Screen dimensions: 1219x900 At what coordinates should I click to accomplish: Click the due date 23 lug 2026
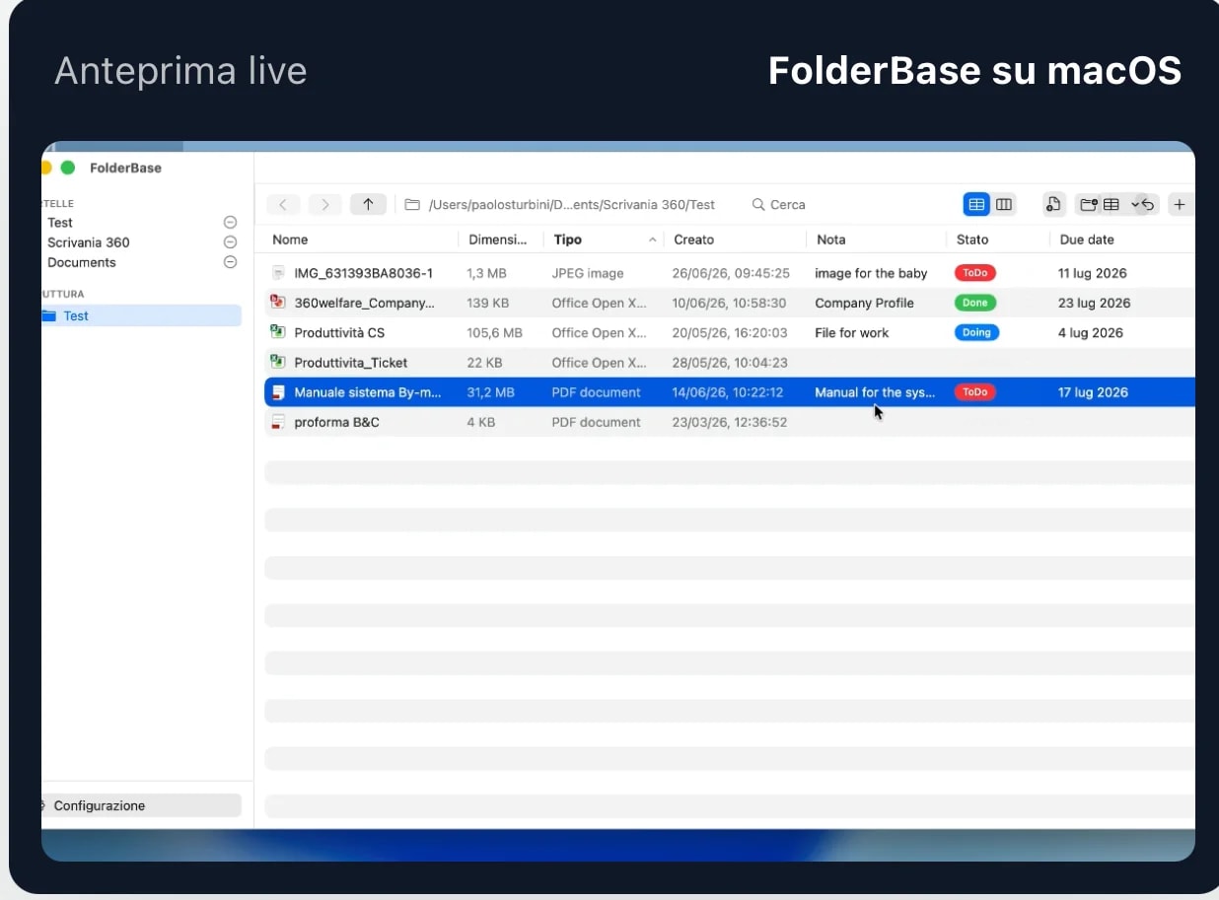1095,303
